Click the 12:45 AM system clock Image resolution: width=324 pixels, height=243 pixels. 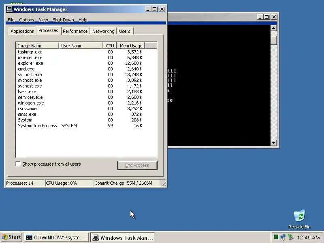point(308,237)
